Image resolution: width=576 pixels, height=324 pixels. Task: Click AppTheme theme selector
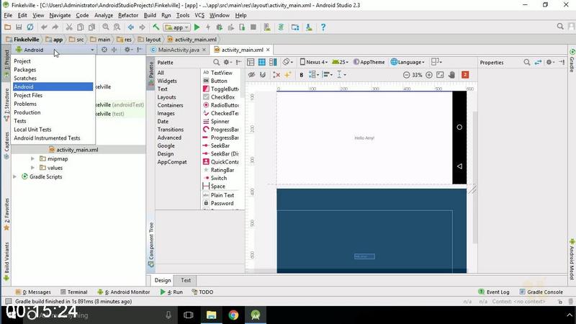click(x=369, y=62)
